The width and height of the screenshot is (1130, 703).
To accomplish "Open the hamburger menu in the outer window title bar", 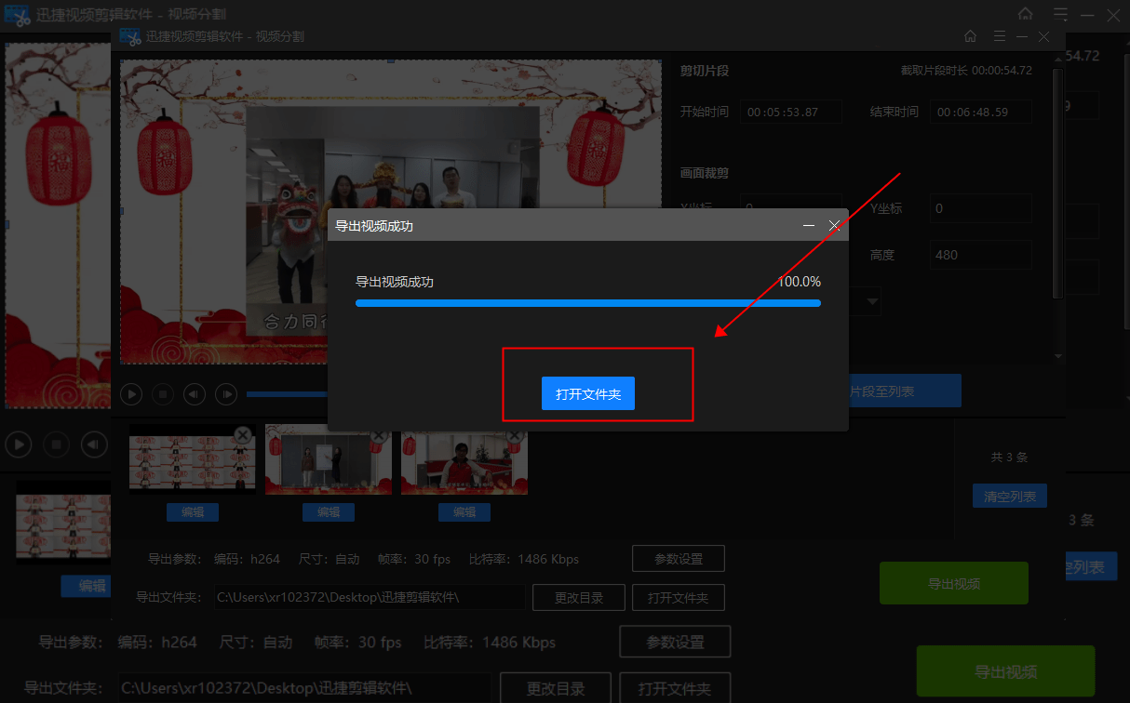I will 1061,14.
